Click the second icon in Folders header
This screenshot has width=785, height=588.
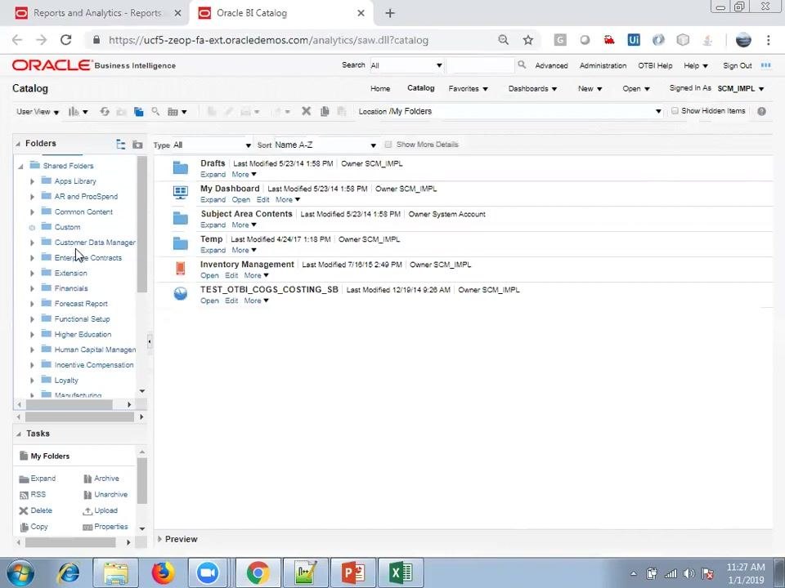(137, 145)
